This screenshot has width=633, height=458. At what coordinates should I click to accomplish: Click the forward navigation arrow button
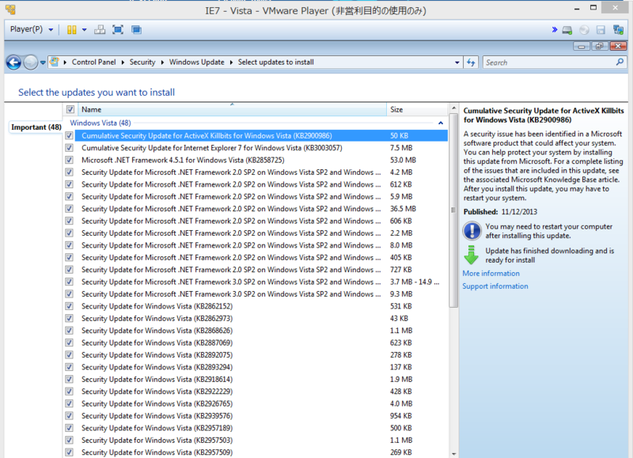click(x=30, y=62)
